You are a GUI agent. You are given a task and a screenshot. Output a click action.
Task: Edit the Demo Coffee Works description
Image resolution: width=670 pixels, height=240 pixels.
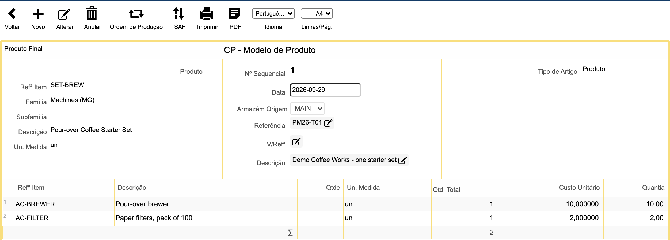[x=403, y=160]
